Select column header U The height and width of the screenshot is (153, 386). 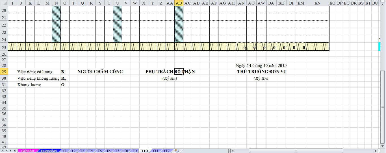click(x=118, y=3)
